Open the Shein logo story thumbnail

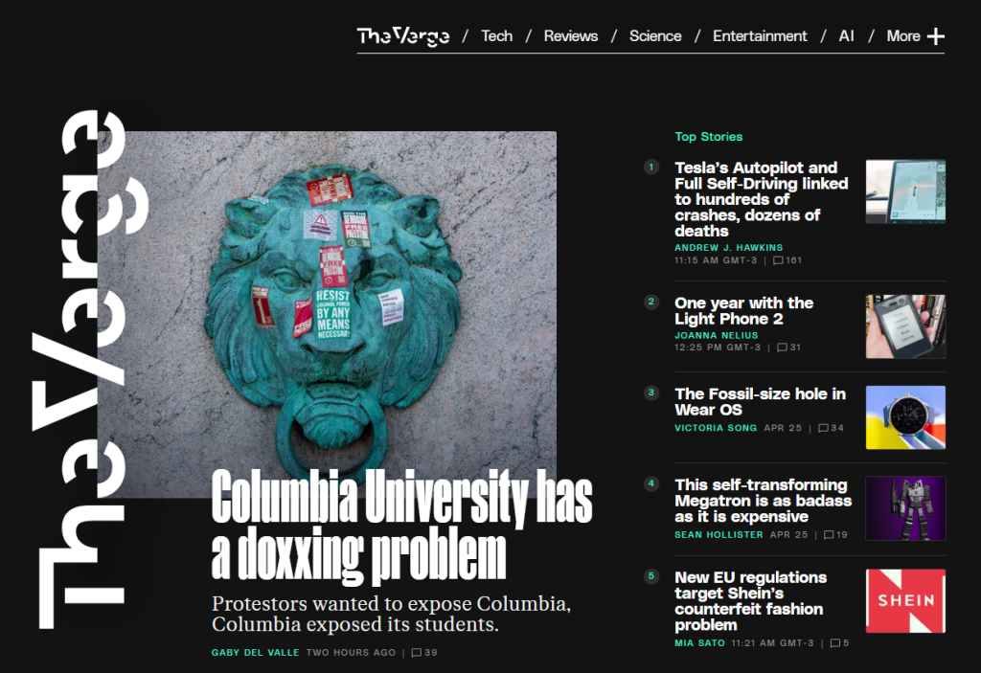pos(905,601)
